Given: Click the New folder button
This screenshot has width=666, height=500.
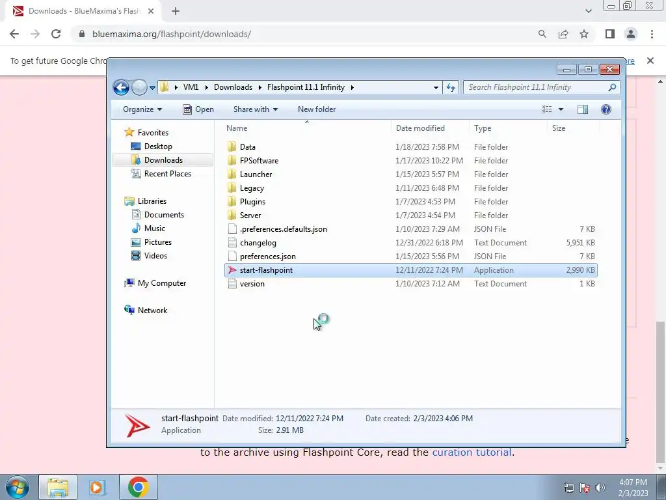Looking at the screenshot, I should [317, 109].
